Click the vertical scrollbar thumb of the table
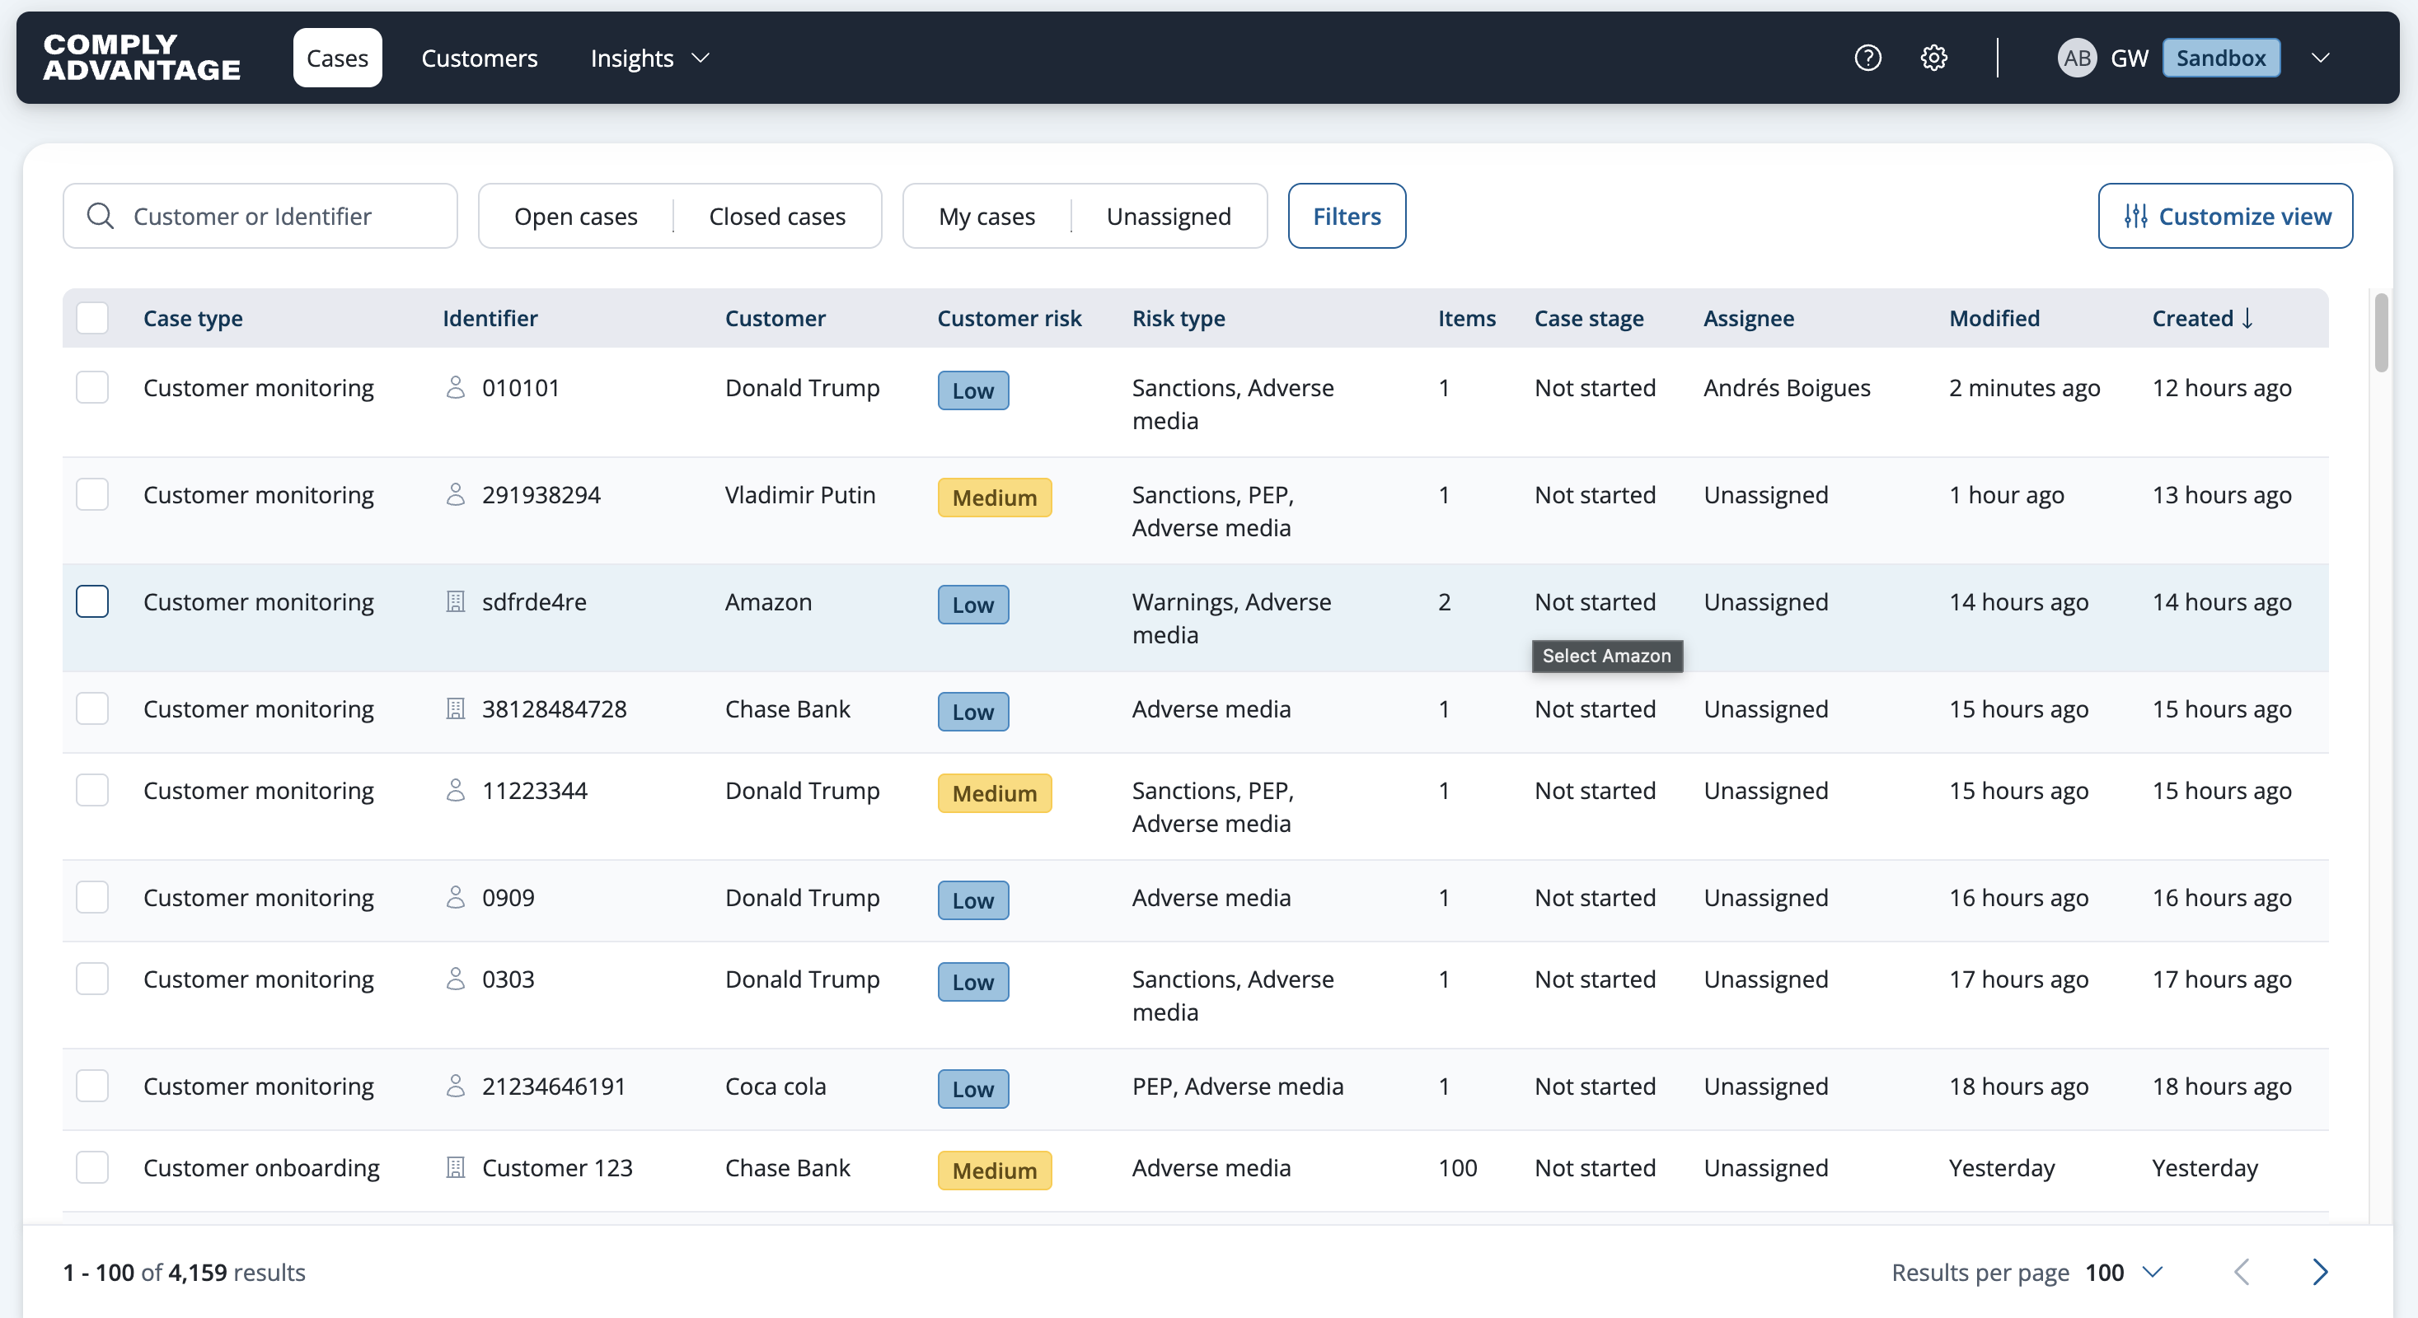This screenshot has width=2418, height=1318. (2382, 333)
